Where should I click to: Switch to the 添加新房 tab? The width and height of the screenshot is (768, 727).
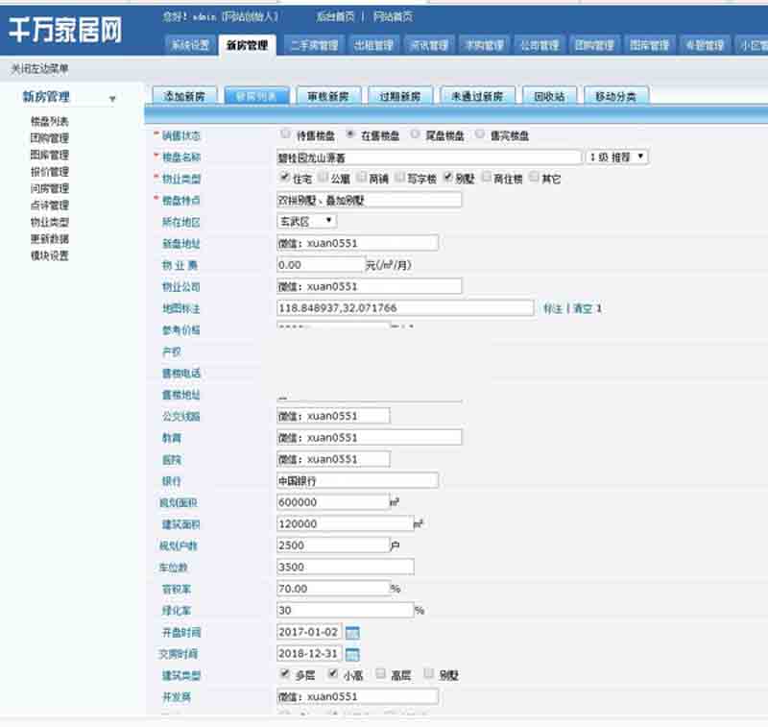(184, 96)
